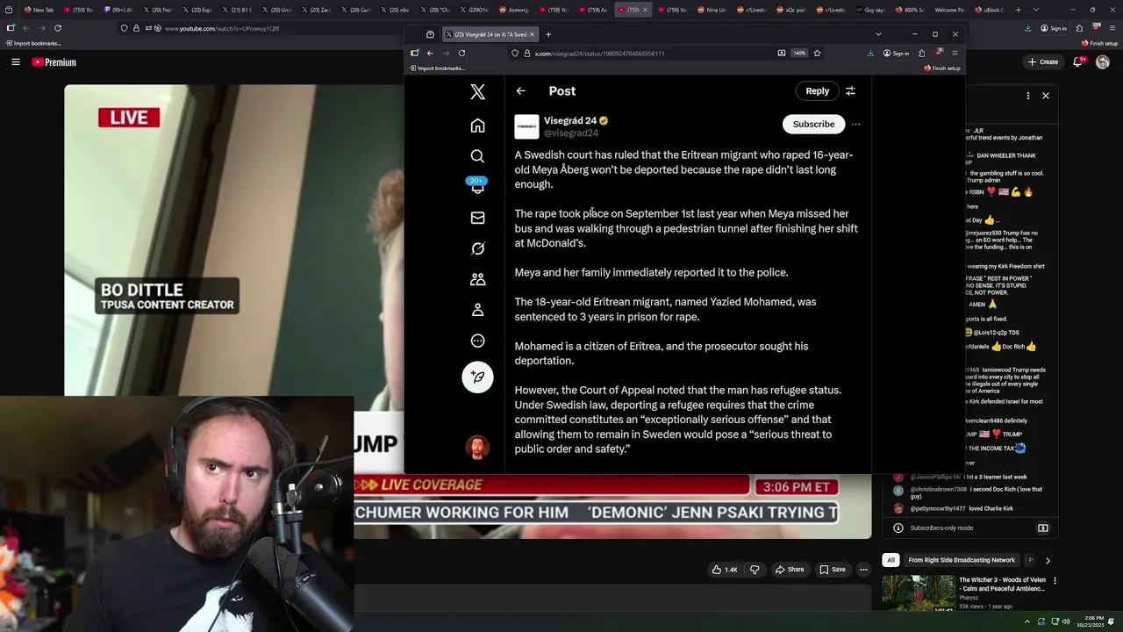Click the X logo in the sidebar
Screen dimensions: 1123x632
point(477,91)
